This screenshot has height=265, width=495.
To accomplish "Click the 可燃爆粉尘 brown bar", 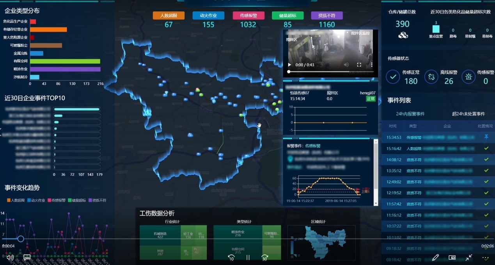I will tap(46, 45).
